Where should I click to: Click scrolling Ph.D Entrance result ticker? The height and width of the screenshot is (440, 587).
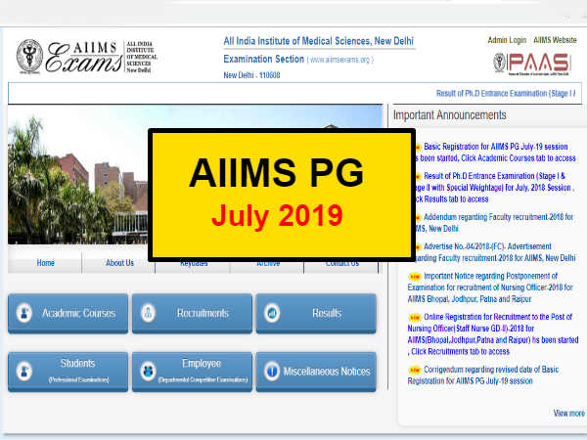pyautogui.click(x=506, y=93)
